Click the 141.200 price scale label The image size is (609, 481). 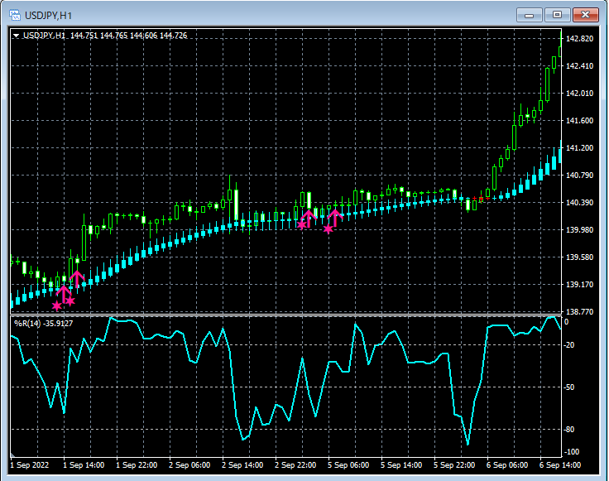tap(579, 147)
